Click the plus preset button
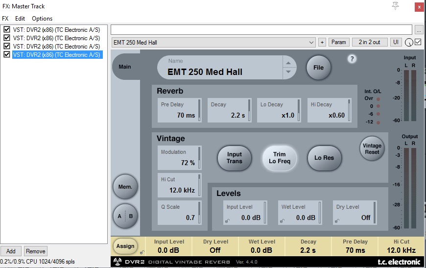This screenshot has height=268, width=426. click(x=322, y=43)
